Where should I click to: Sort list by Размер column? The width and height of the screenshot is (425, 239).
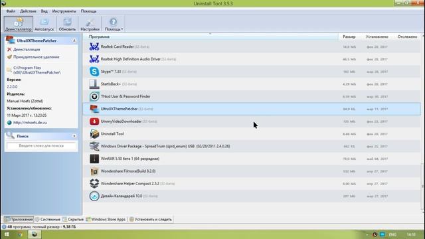pyautogui.click(x=349, y=37)
